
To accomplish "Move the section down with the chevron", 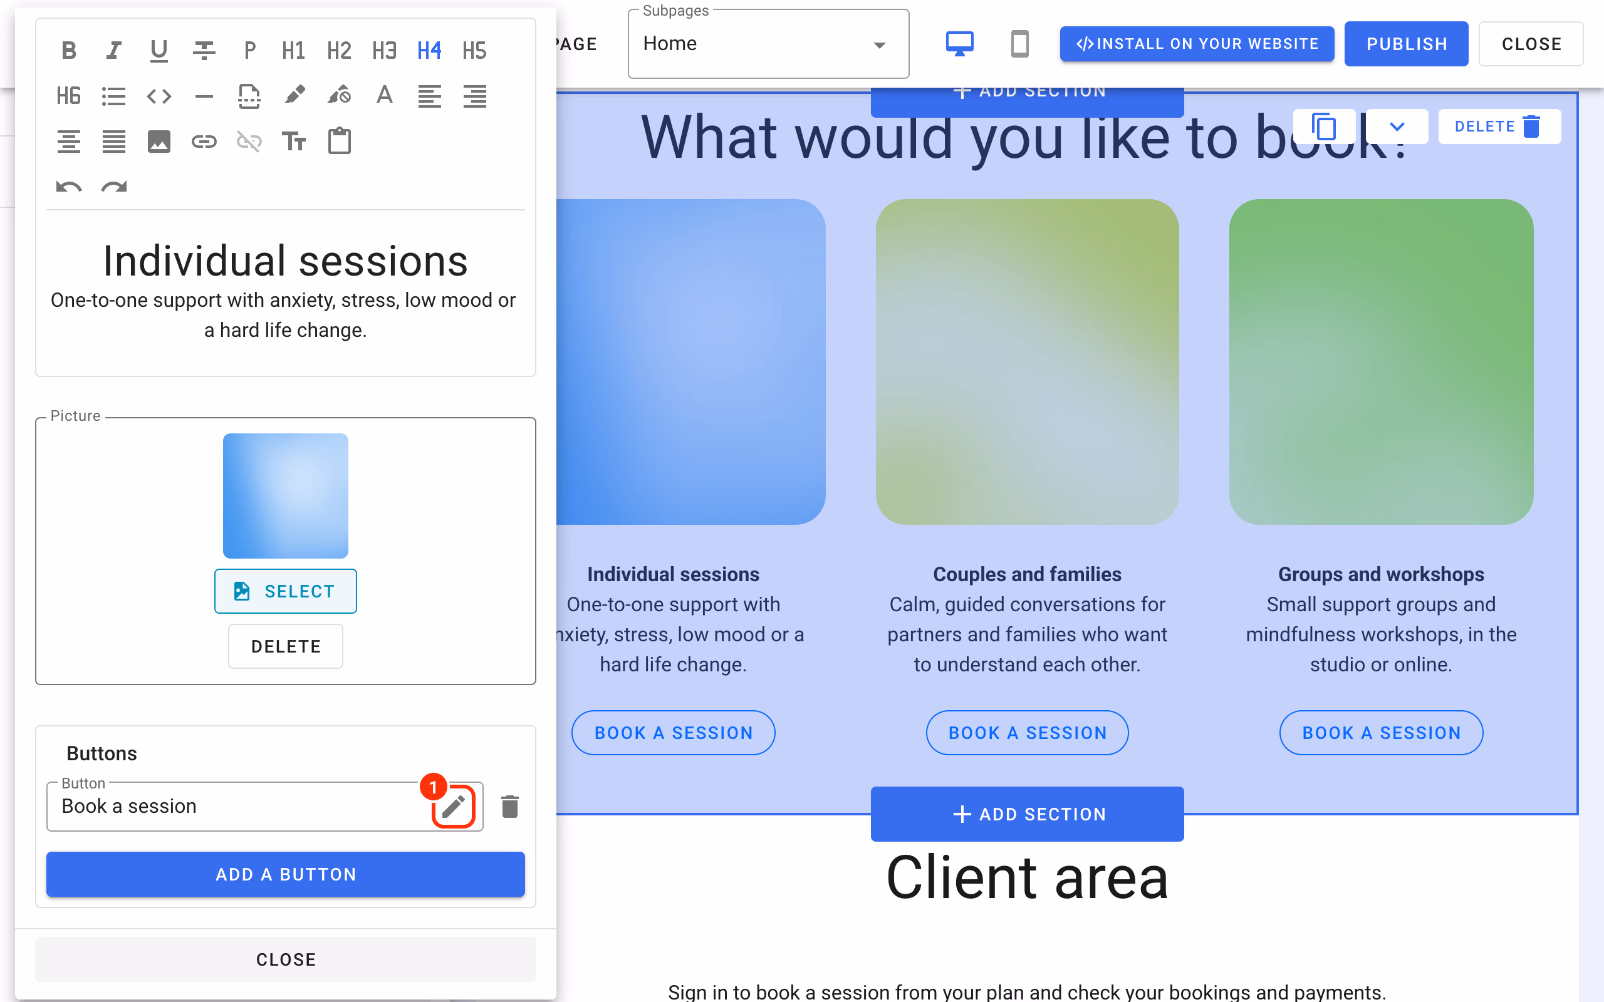I will (x=1397, y=127).
